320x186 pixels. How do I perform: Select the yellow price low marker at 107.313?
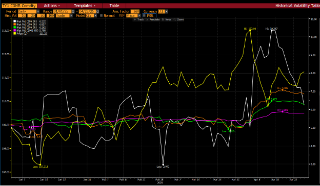tap(40, 165)
